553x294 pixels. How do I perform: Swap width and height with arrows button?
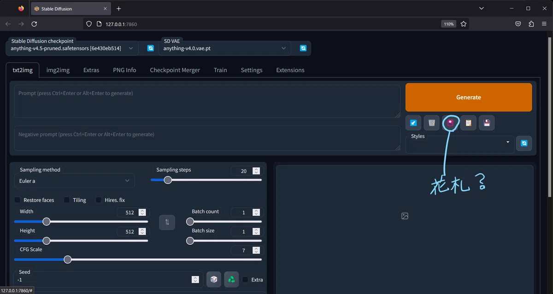click(x=167, y=222)
